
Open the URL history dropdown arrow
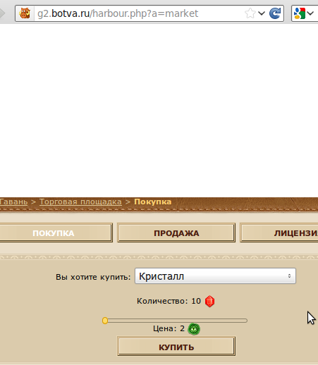point(262,13)
